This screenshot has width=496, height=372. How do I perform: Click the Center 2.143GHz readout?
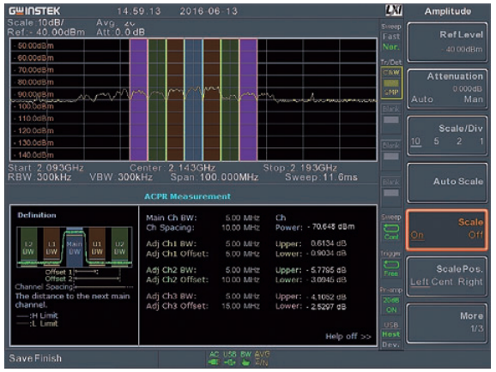coord(172,167)
